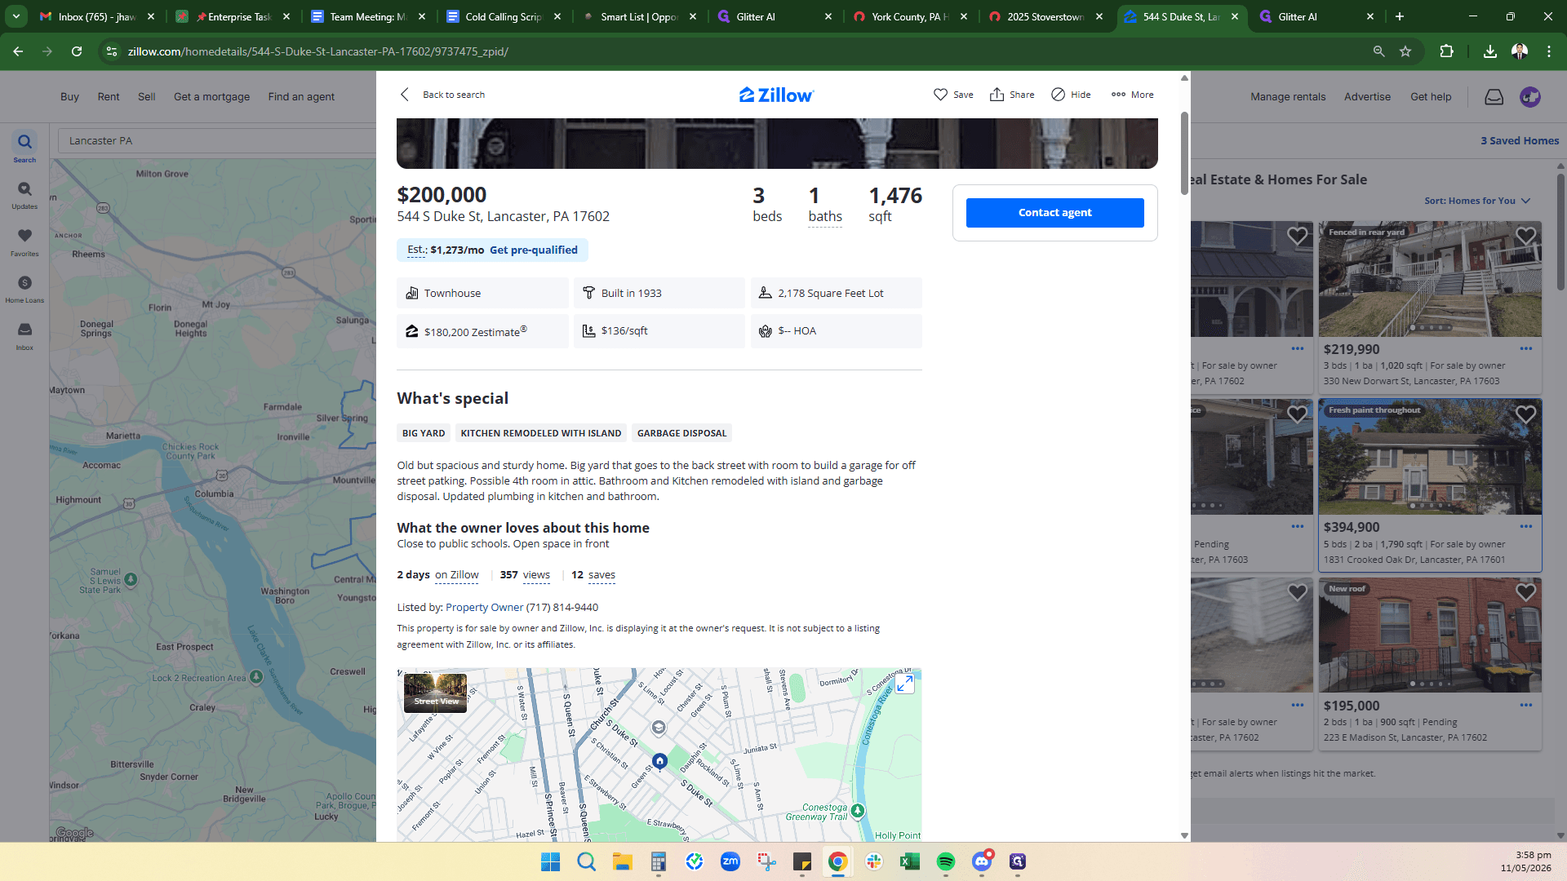The width and height of the screenshot is (1567, 881).
Task: Open options for the $195,000 listing card
Action: pos(1525,706)
